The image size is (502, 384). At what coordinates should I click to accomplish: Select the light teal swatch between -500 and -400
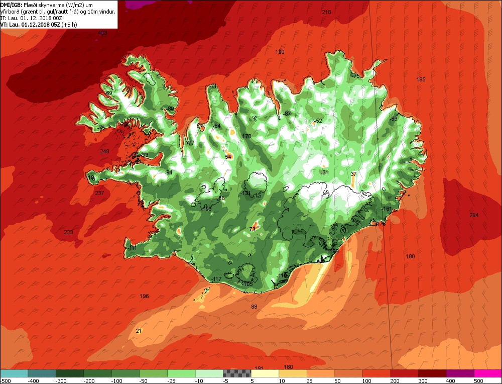14,373
